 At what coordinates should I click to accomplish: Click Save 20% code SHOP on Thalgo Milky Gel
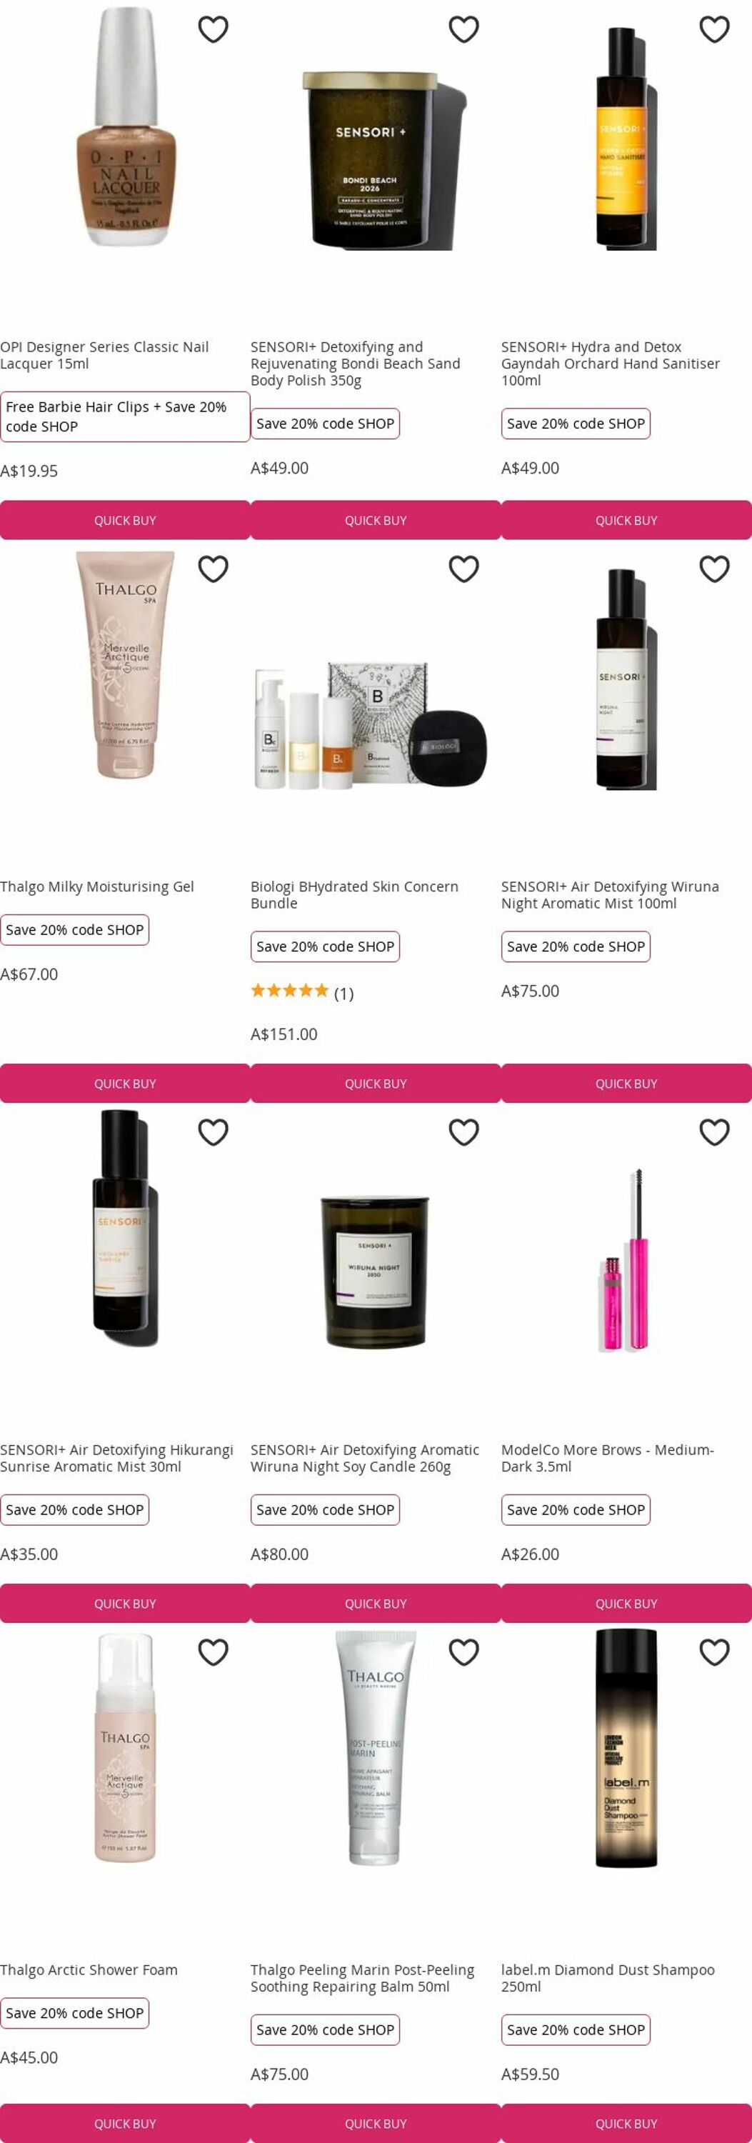[75, 930]
